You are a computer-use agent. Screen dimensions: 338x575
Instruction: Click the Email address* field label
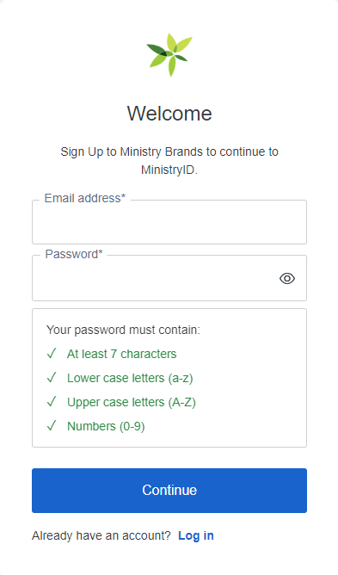point(84,198)
